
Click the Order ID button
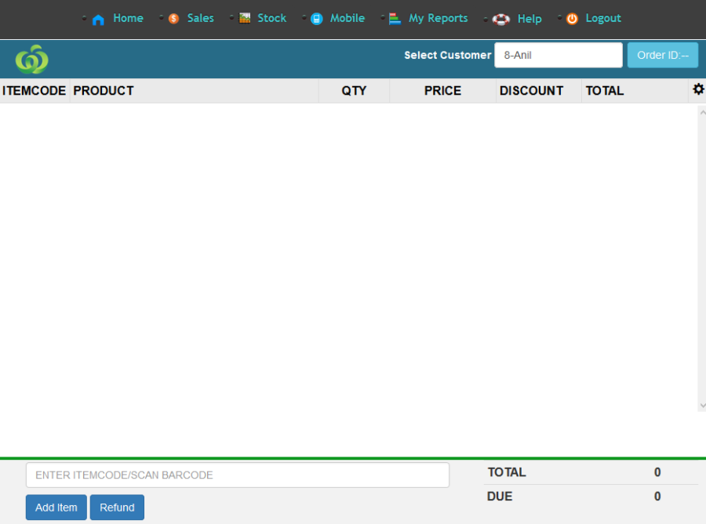click(x=662, y=56)
